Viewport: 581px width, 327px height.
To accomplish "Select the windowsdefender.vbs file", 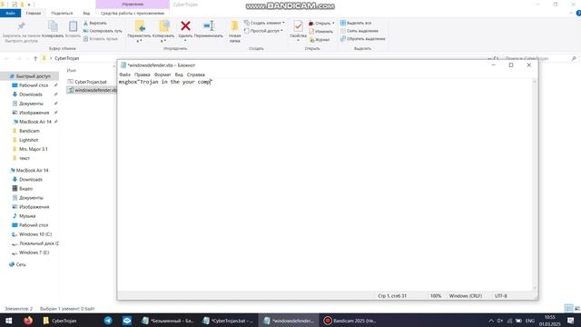I will (x=92, y=90).
